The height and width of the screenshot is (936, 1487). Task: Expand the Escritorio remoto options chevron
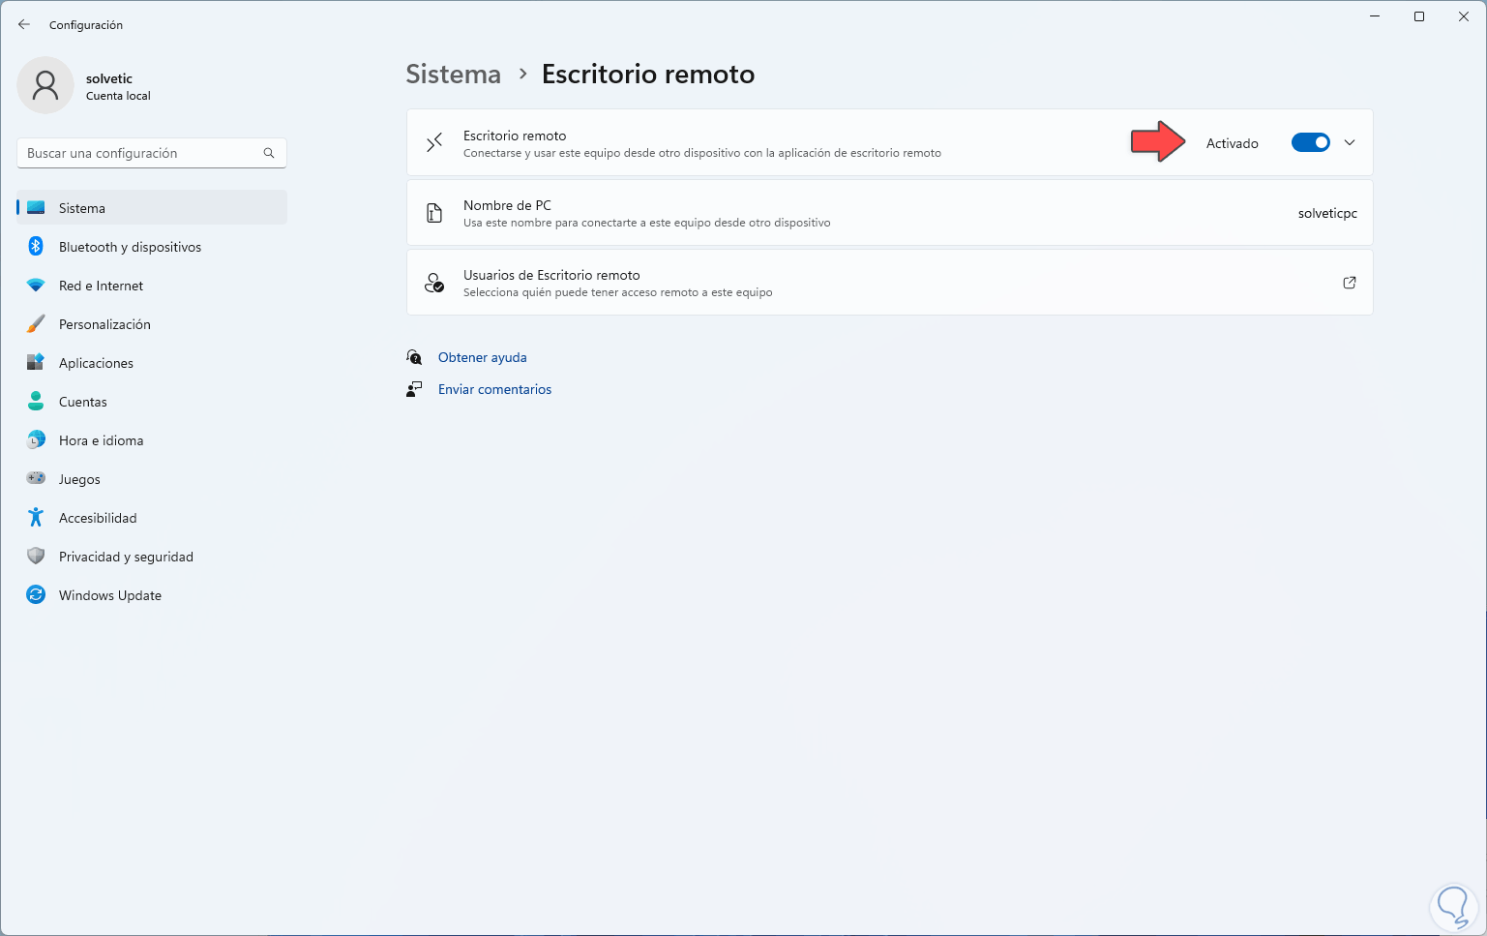coord(1350,143)
